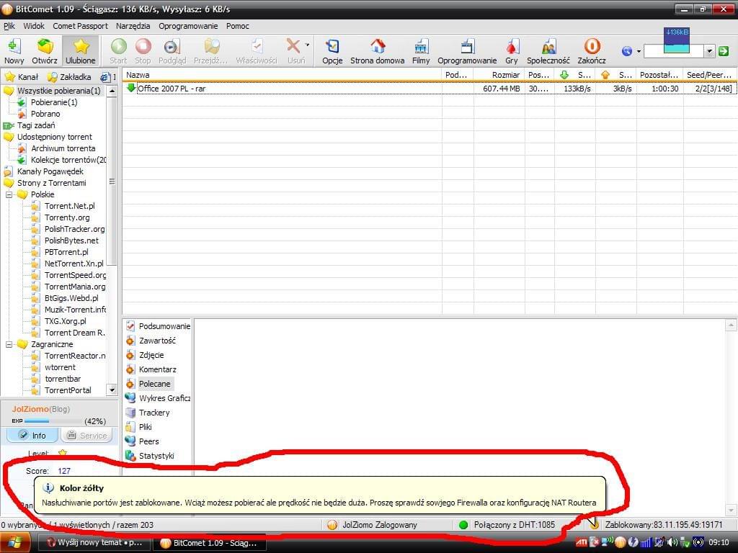Click the Info button in user panel
This screenshot has width=738, height=553.
pyautogui.click(x=32, y=436)
